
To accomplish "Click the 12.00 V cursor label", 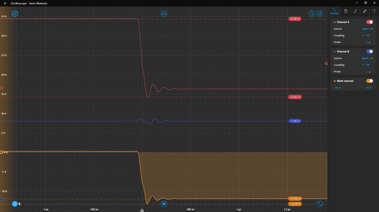I will [x=294, y=19].
